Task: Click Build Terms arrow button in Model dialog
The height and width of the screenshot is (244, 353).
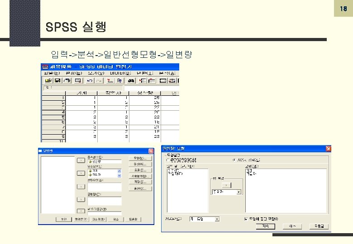Action: tap(226, 185)
